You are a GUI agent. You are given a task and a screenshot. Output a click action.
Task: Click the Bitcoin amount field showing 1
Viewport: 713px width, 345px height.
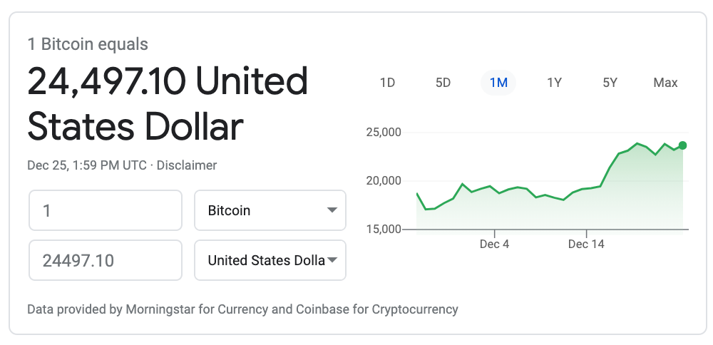(106, 210)
